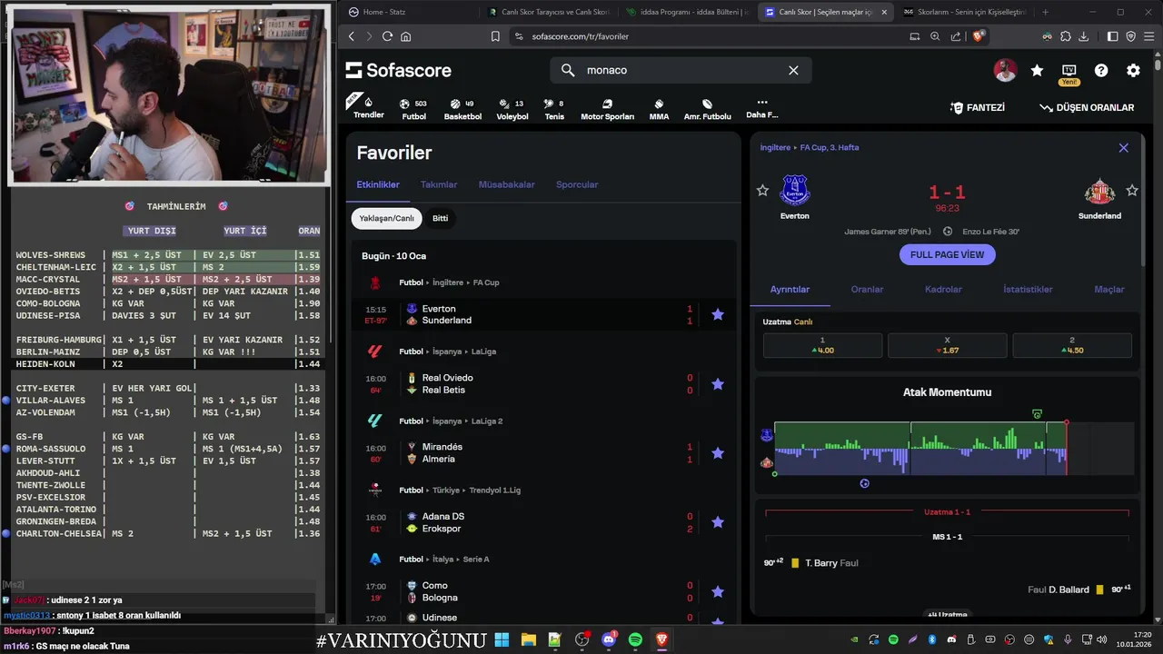The height and width of the screenshot is (654, 1163).
Task: Open the FA Cup league header link
Action: tap(486, 282)
